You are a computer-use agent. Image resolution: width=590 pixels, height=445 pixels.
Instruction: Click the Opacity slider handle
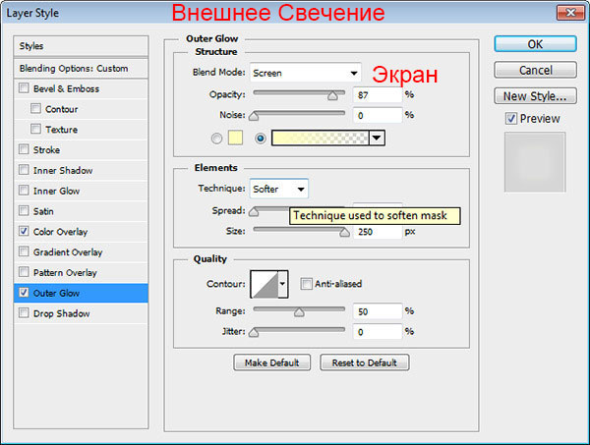(332, 96)
